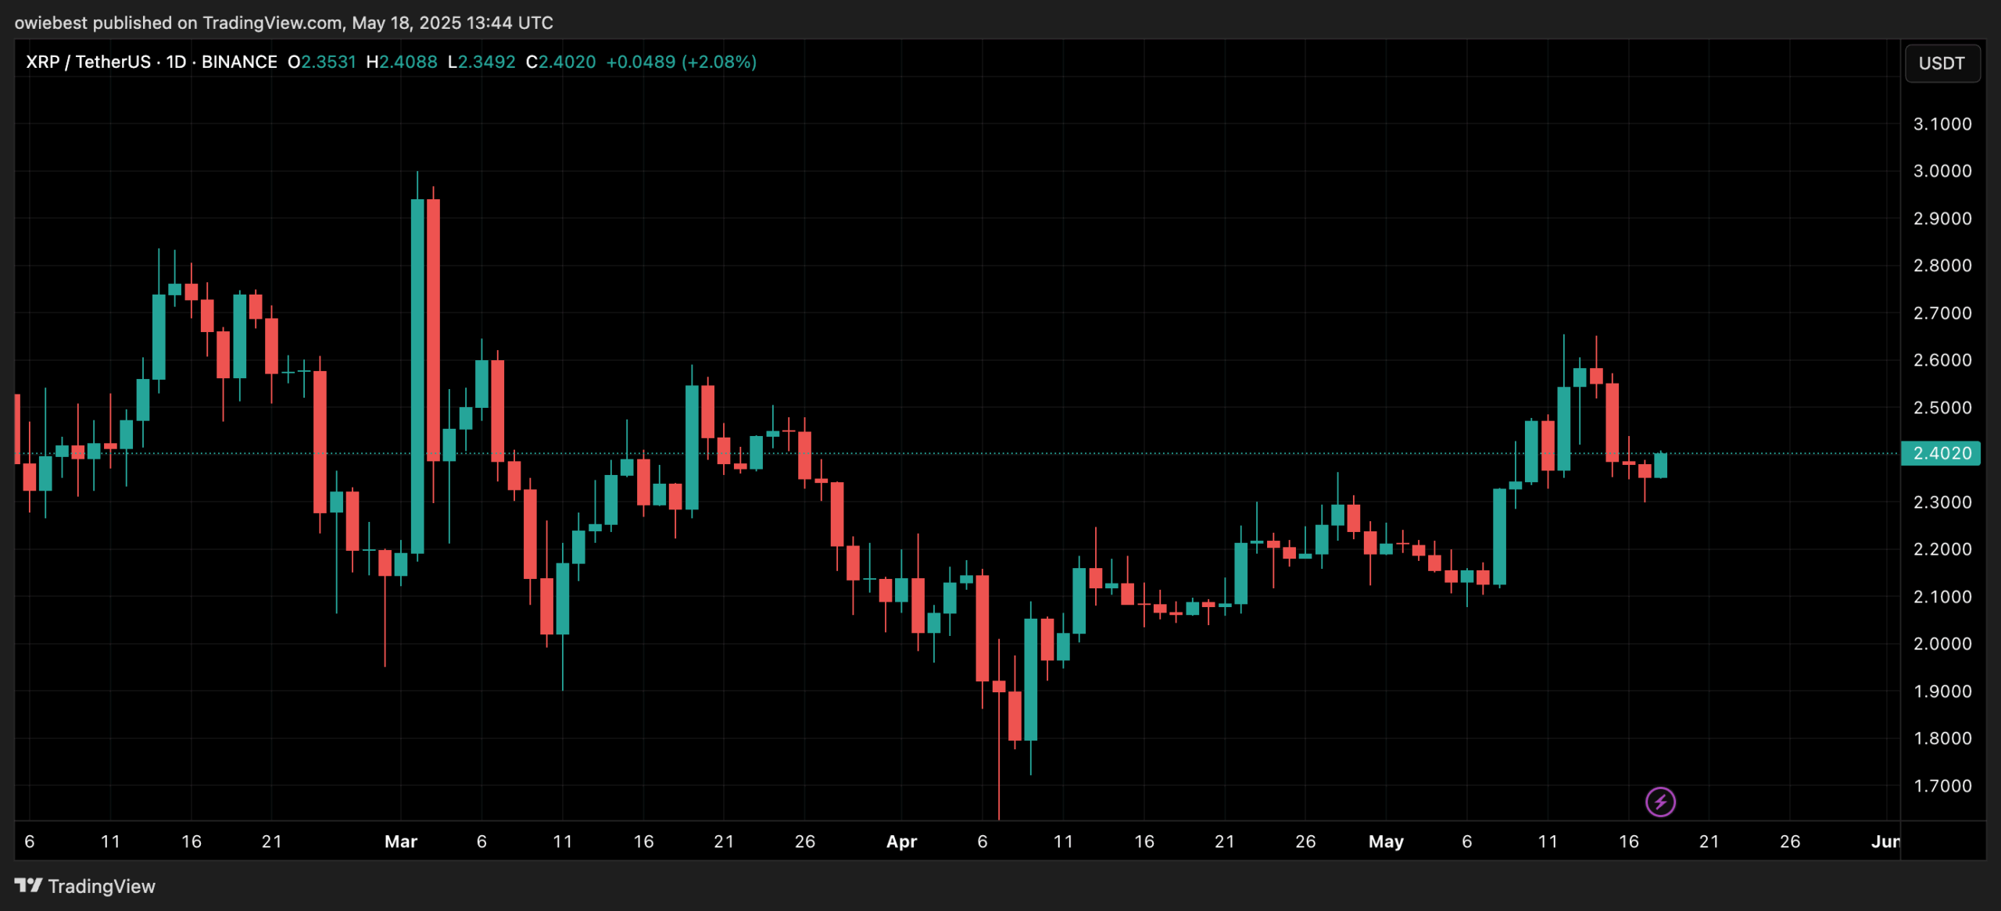Click the latest green candle at 2.40
The image size is (2001, 911).
(x=1660, y=465)
